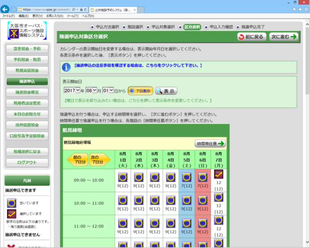Click 前に戻る button in header
The height and width of the screenshot is (248, 310).
point(252,37)
